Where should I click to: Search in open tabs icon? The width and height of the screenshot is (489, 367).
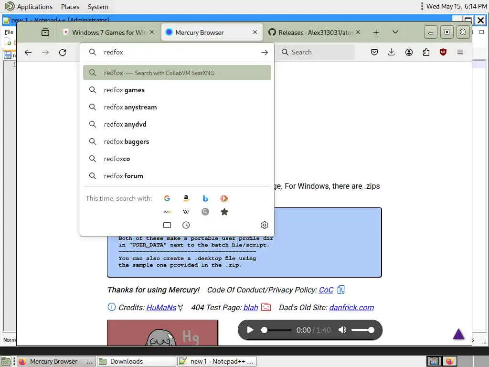coord(167,225)
